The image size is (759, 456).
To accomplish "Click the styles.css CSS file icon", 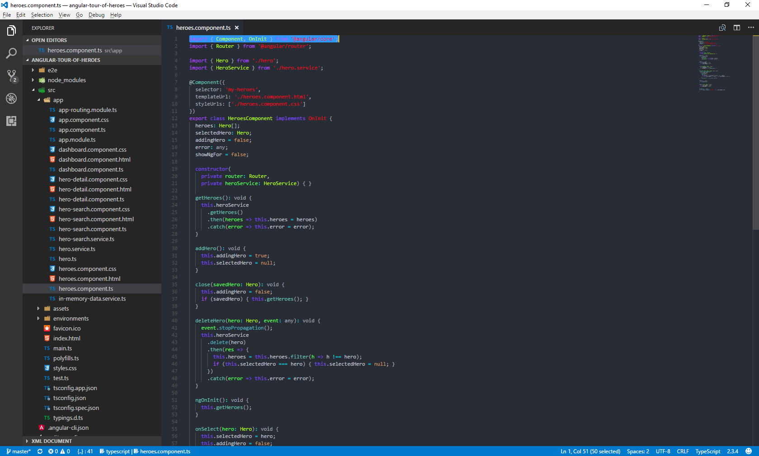I will coord(47,368).
